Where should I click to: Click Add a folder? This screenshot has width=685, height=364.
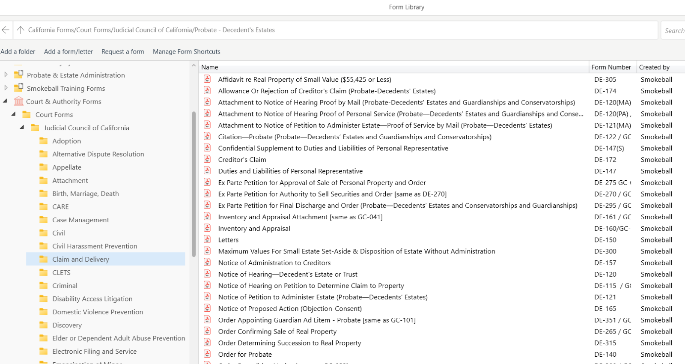point(18,52)
